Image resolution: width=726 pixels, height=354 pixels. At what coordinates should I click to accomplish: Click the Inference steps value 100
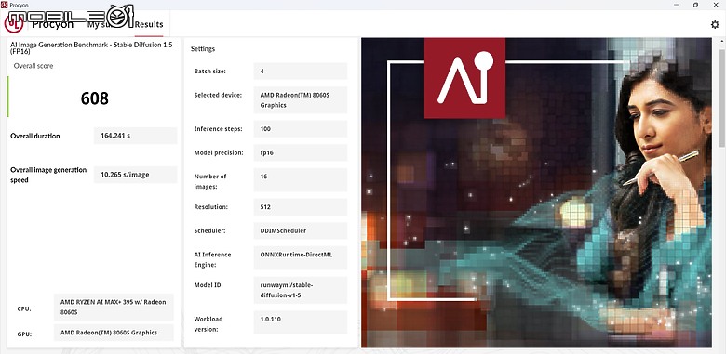(301, 129)
